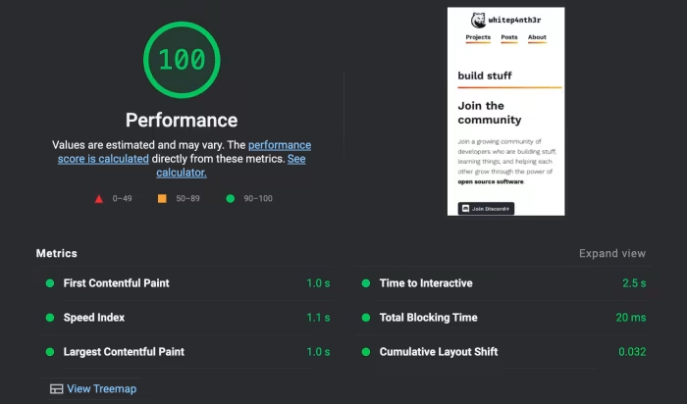The image size is (687, 404).
Task: Click the Posts nav link in the preview
Action: coord(509,37)
